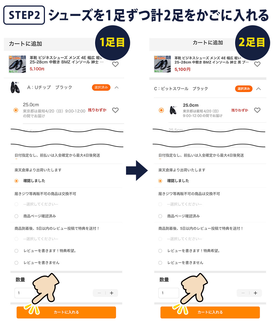Click left 選択済み orange badge
The height and width of the screenshot is (324, 274).
pos(101,87)
